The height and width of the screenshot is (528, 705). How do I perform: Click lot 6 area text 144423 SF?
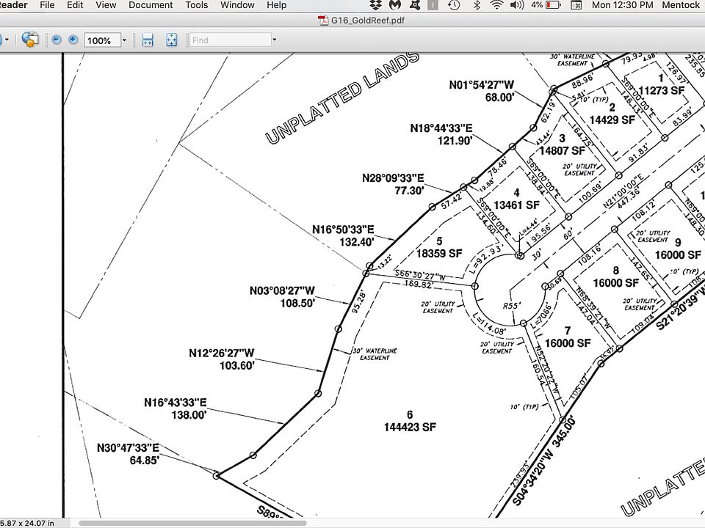[x=410, y=427]
